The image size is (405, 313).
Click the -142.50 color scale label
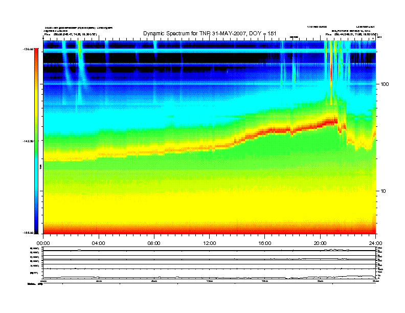click(x=28, y=141)
